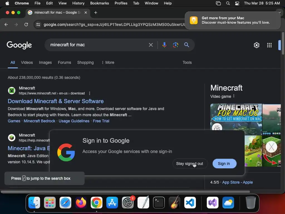Launch GarageBand from the Dock
This screenshot has width=285, height=214.
175,203
